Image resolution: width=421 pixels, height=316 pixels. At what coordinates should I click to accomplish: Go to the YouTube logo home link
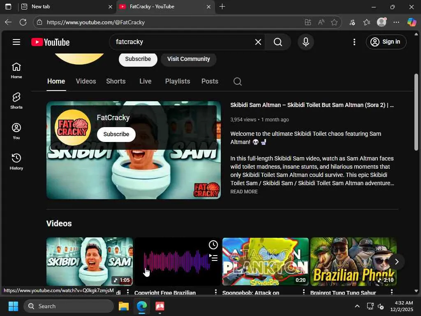(x=50, y=42)
